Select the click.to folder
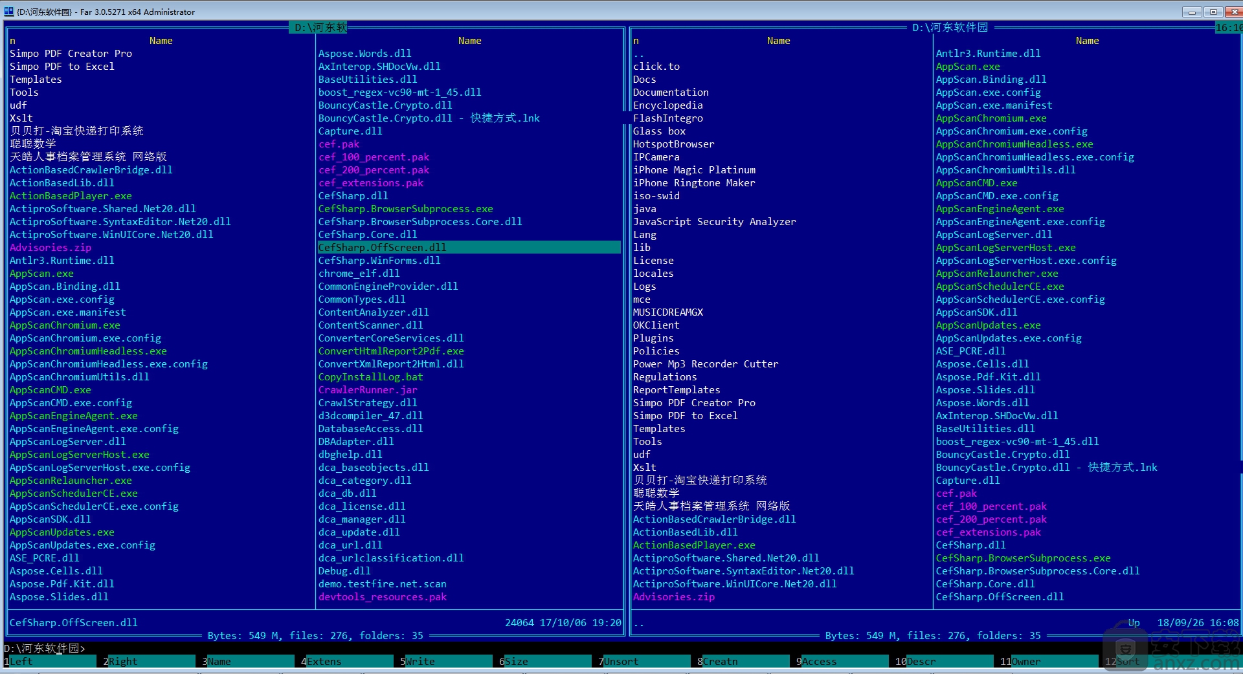 (656, 66)
